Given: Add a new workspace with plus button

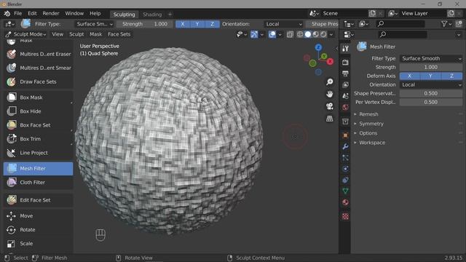Looking at the screenshot, I should click(x=170, y=15).
